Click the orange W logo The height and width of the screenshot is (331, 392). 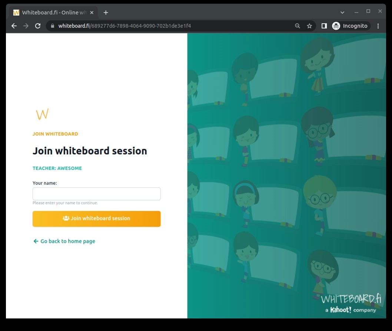[x=42, y=114]
